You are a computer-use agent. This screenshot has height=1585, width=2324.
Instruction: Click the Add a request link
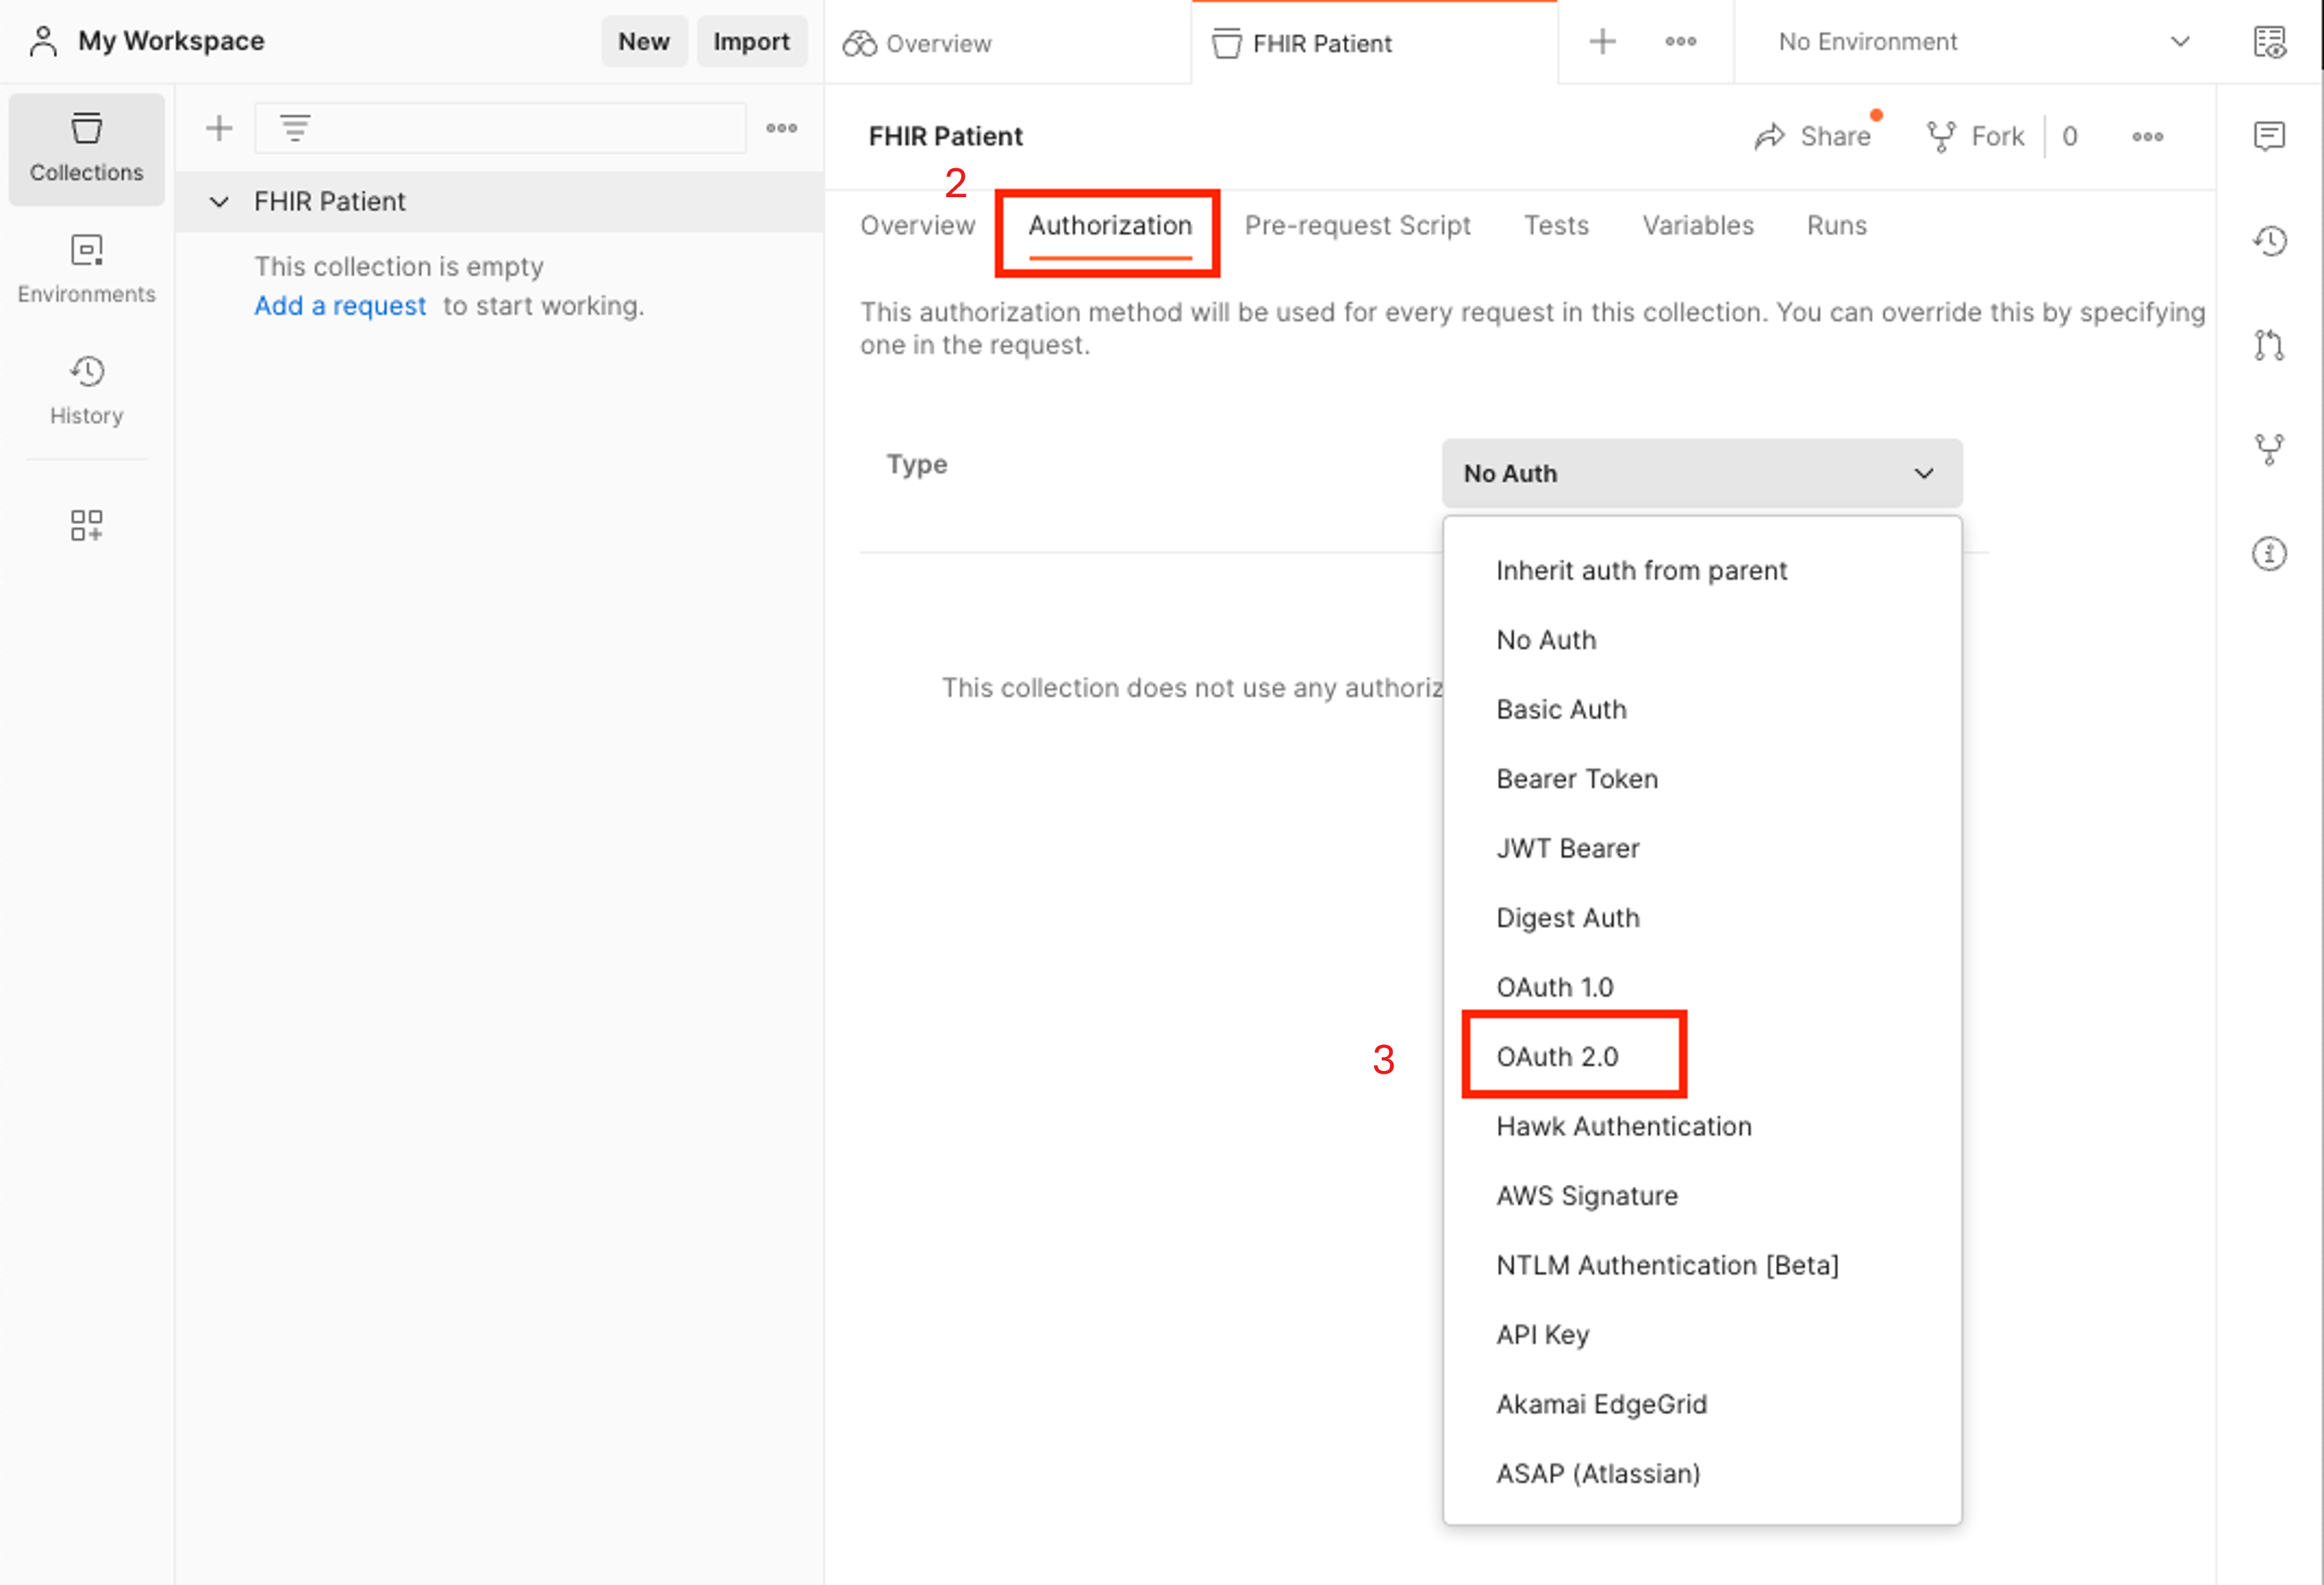click(340, 306)
